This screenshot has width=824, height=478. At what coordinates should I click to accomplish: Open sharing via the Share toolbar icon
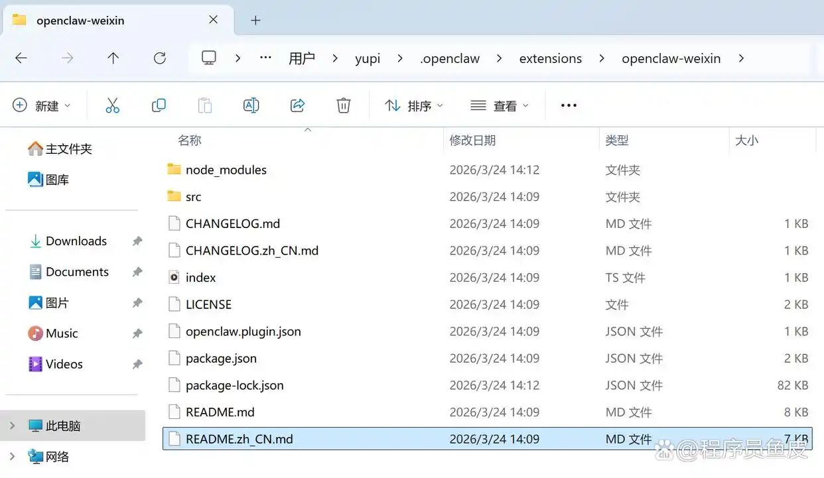297,105
